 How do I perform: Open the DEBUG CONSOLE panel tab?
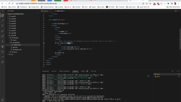pos(64,71)
